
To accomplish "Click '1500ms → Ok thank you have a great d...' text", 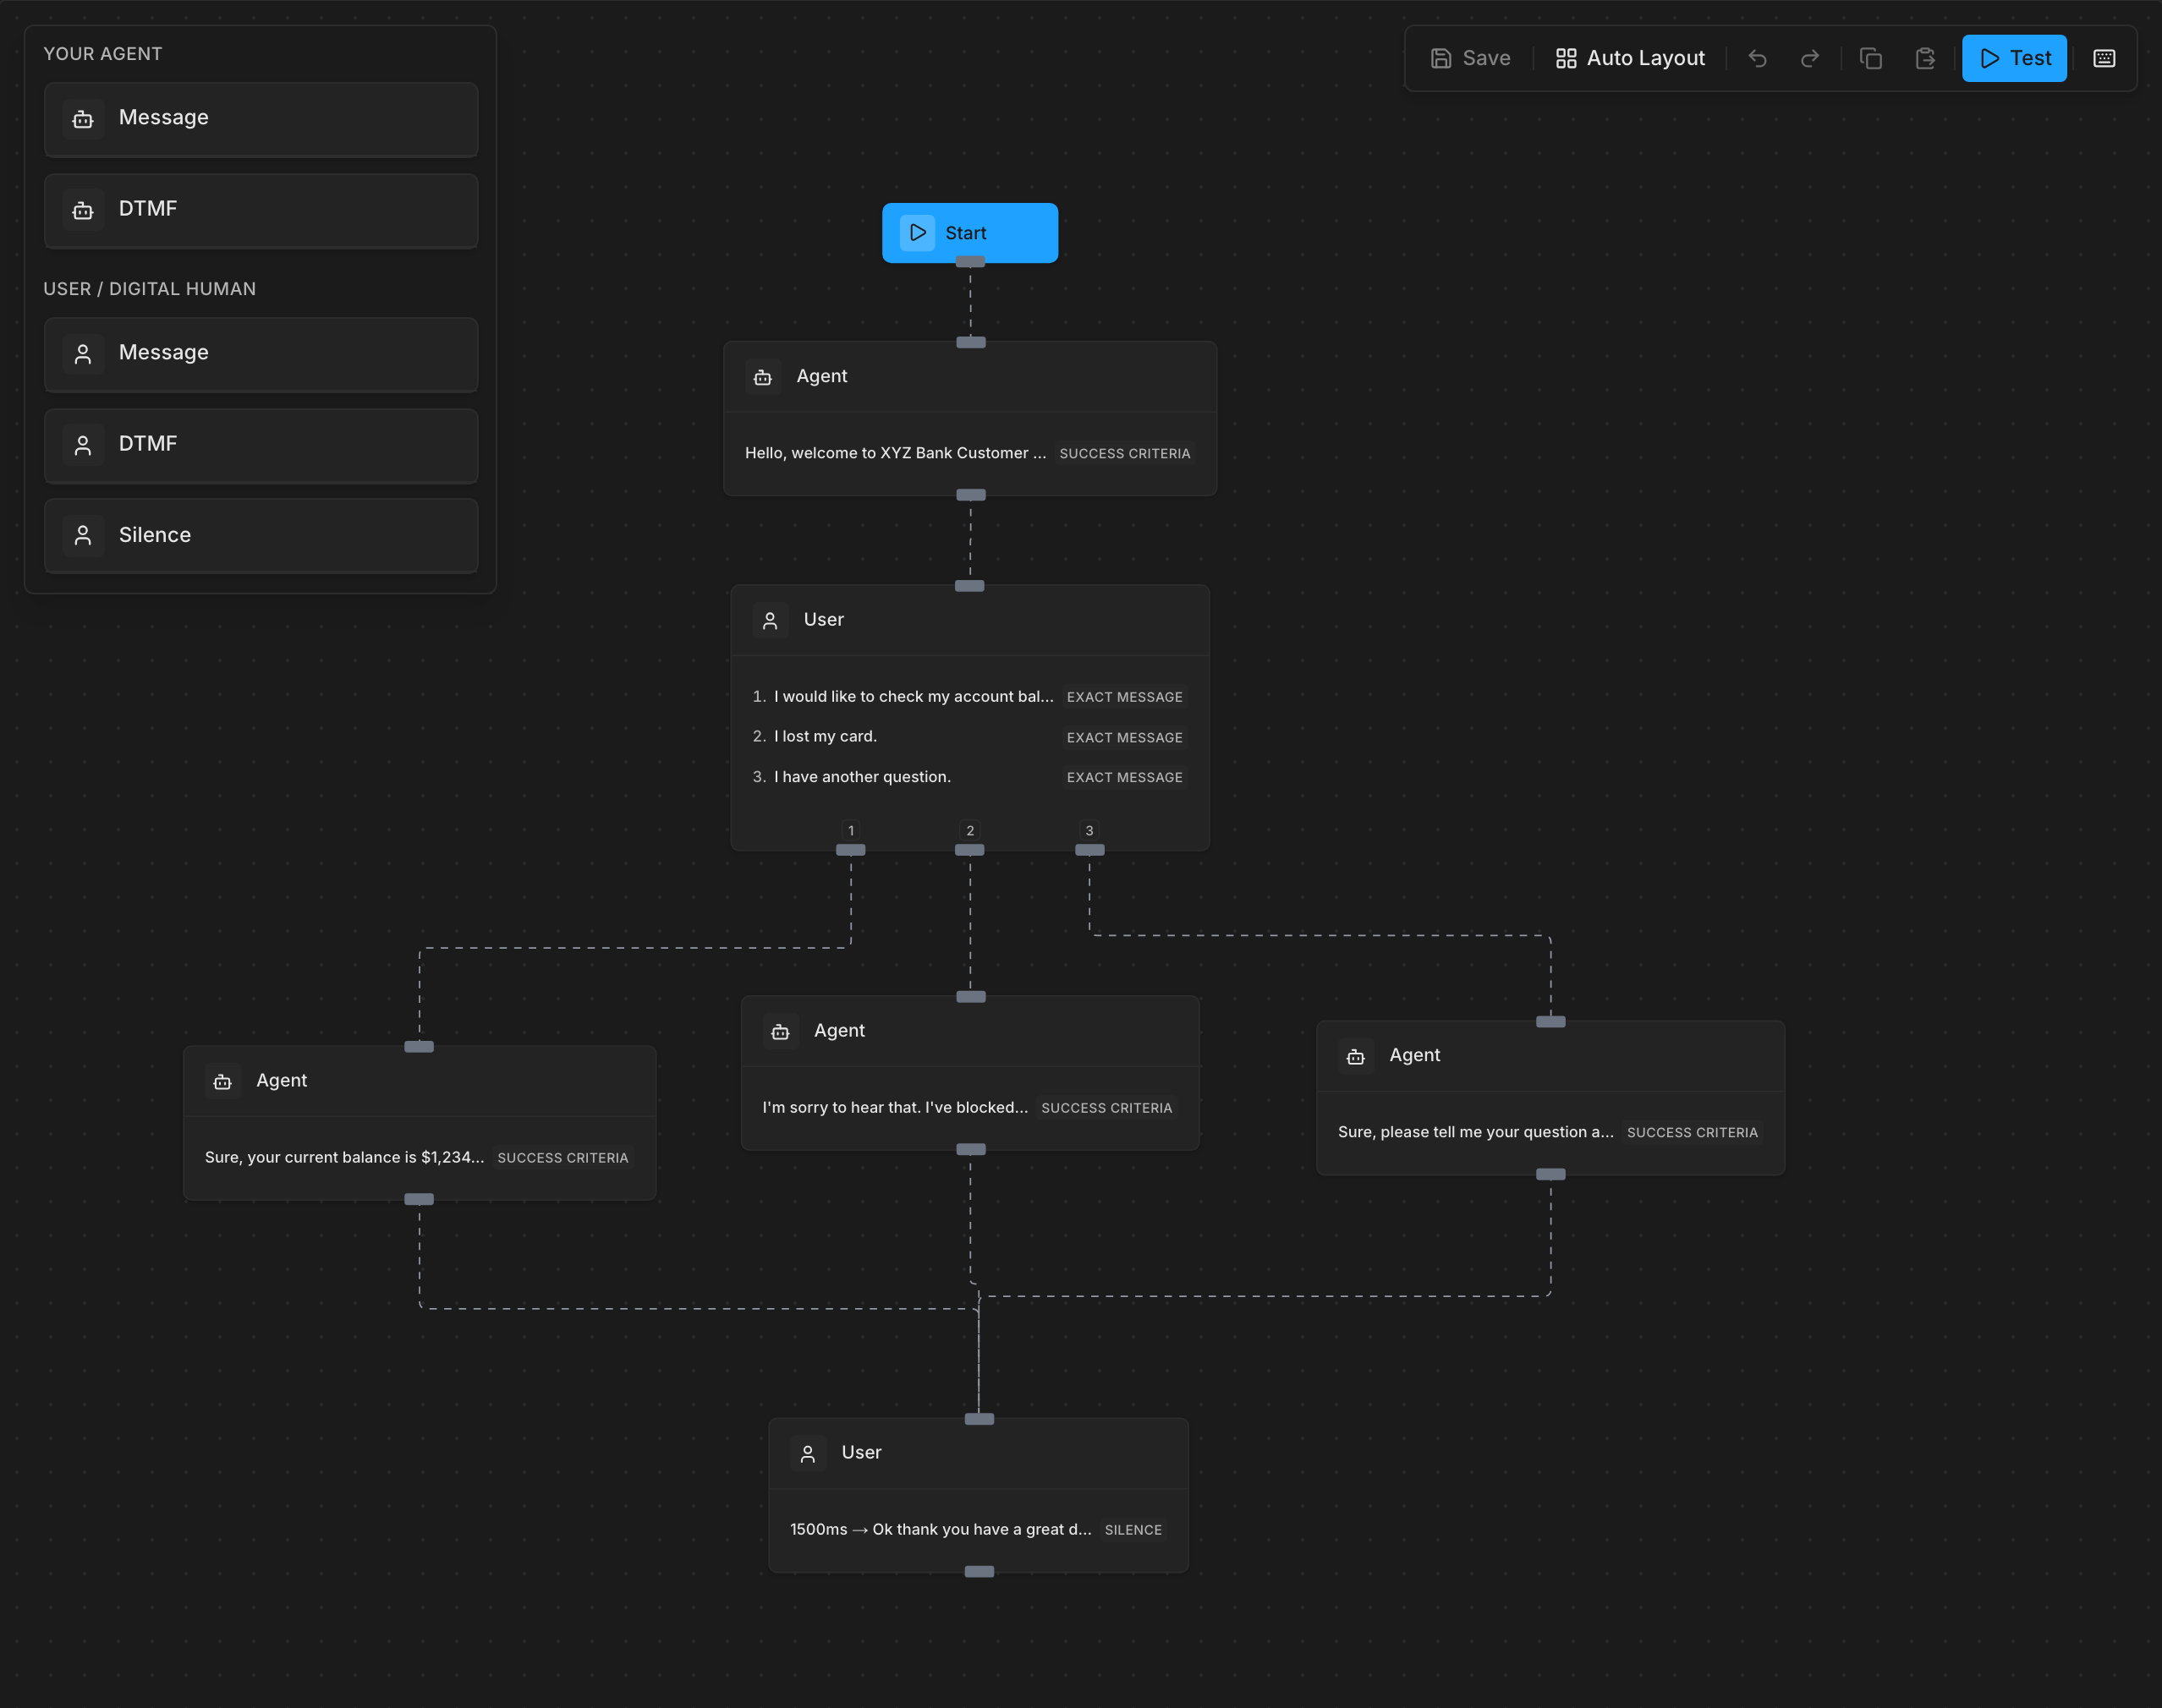I will pyautogui.click(x=941, y=1529).
